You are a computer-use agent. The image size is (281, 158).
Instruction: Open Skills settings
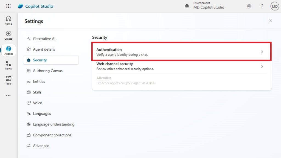(51, 92)
